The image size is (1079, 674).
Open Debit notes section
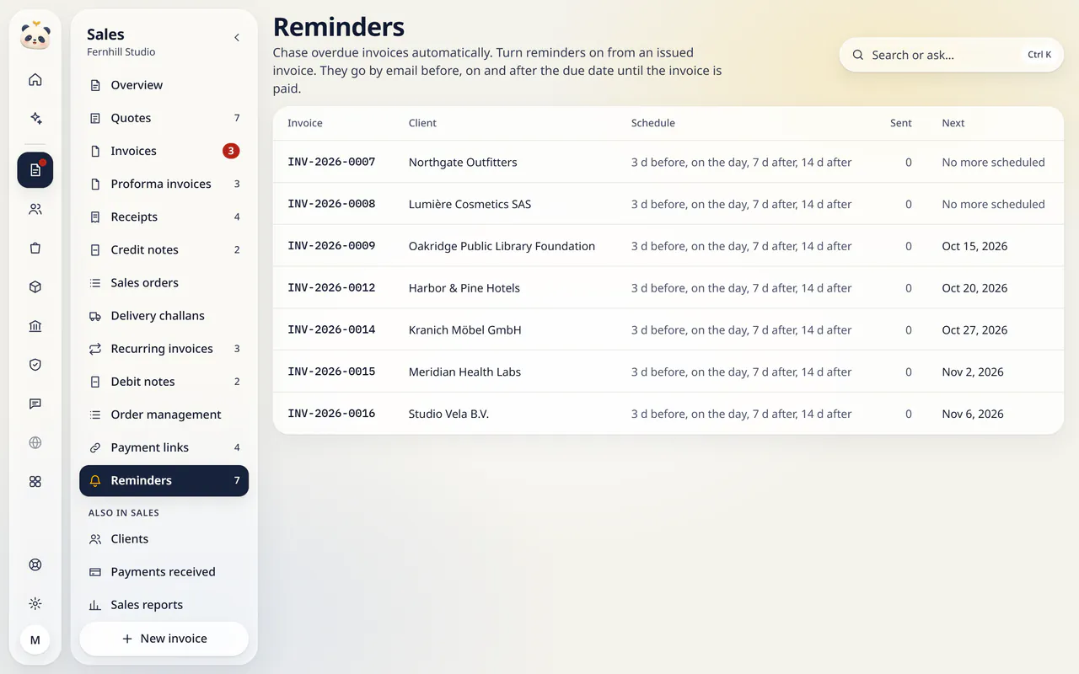[x=164, y=381]
